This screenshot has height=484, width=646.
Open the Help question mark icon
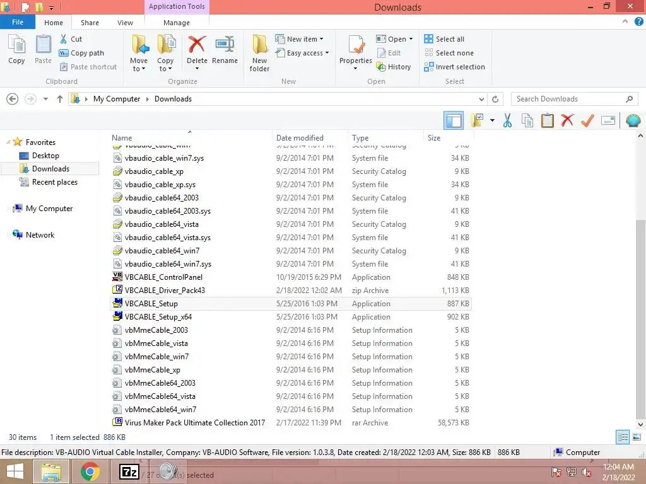(638, 22)
